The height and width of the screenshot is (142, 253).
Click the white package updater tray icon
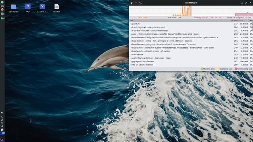[x=2, y=130]
